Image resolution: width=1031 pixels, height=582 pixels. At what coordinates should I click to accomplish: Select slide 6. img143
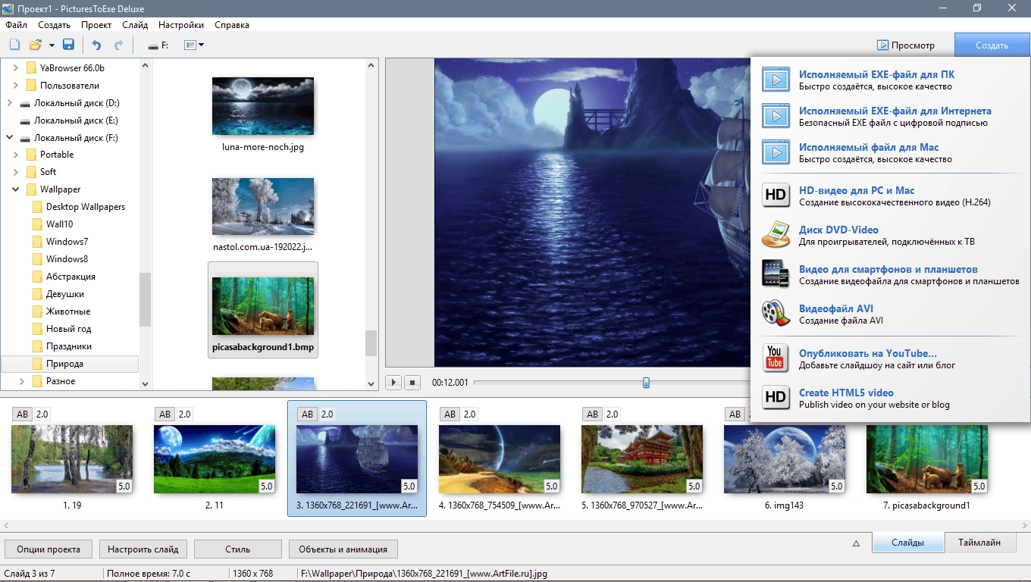[785, 459]
